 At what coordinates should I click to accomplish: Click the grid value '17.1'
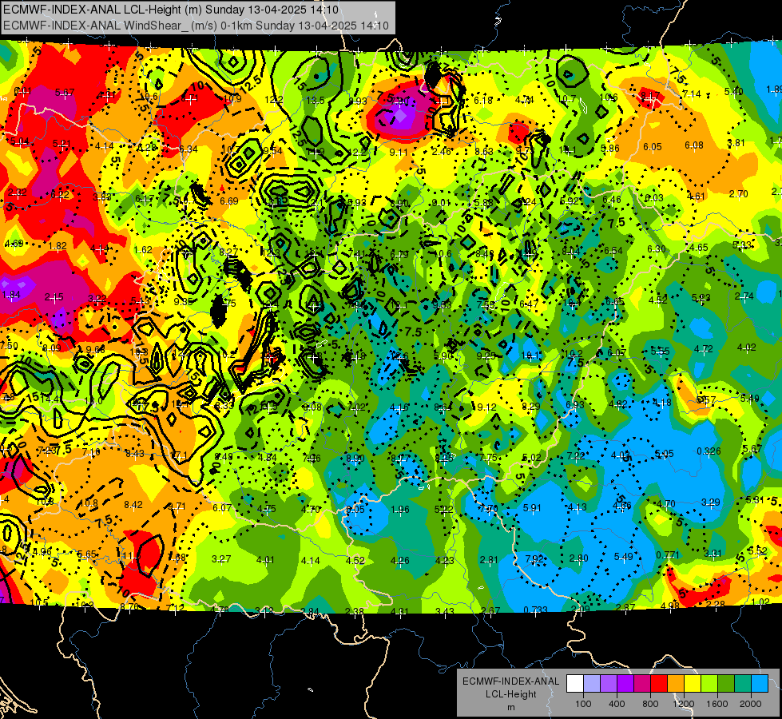(x=179, y=455)
